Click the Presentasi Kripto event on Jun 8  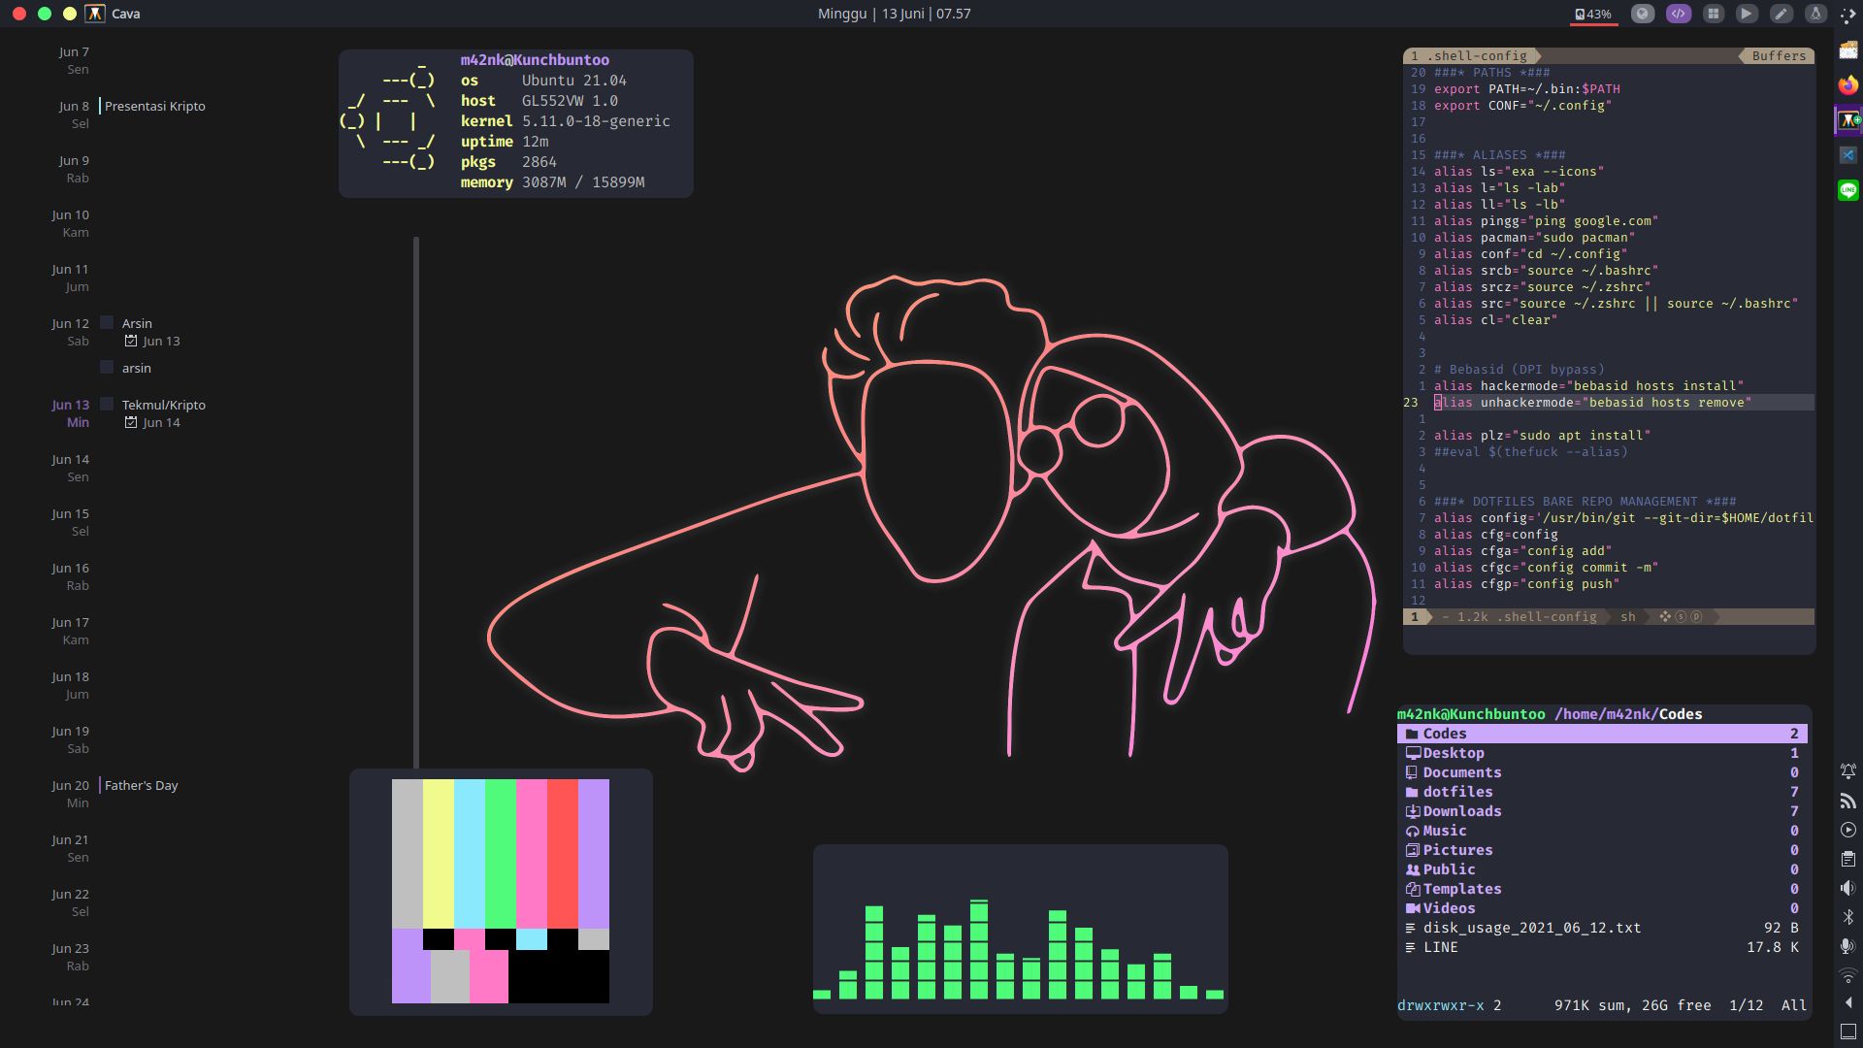tap(154, 106)
